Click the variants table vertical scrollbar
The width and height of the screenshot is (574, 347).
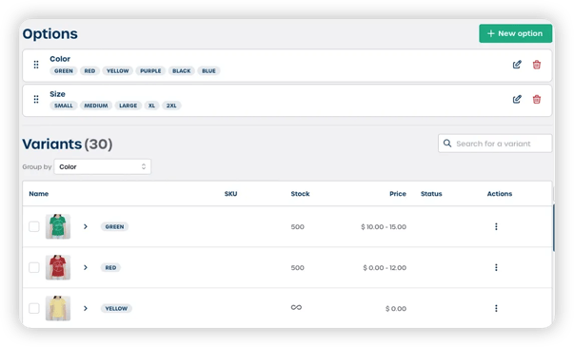[x=553, y=228]
